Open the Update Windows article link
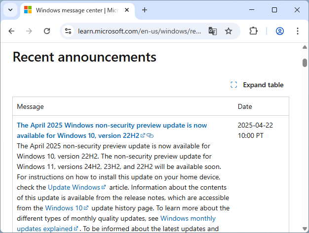Viewport: 309px width, 233px height. (x=77, y=187)
